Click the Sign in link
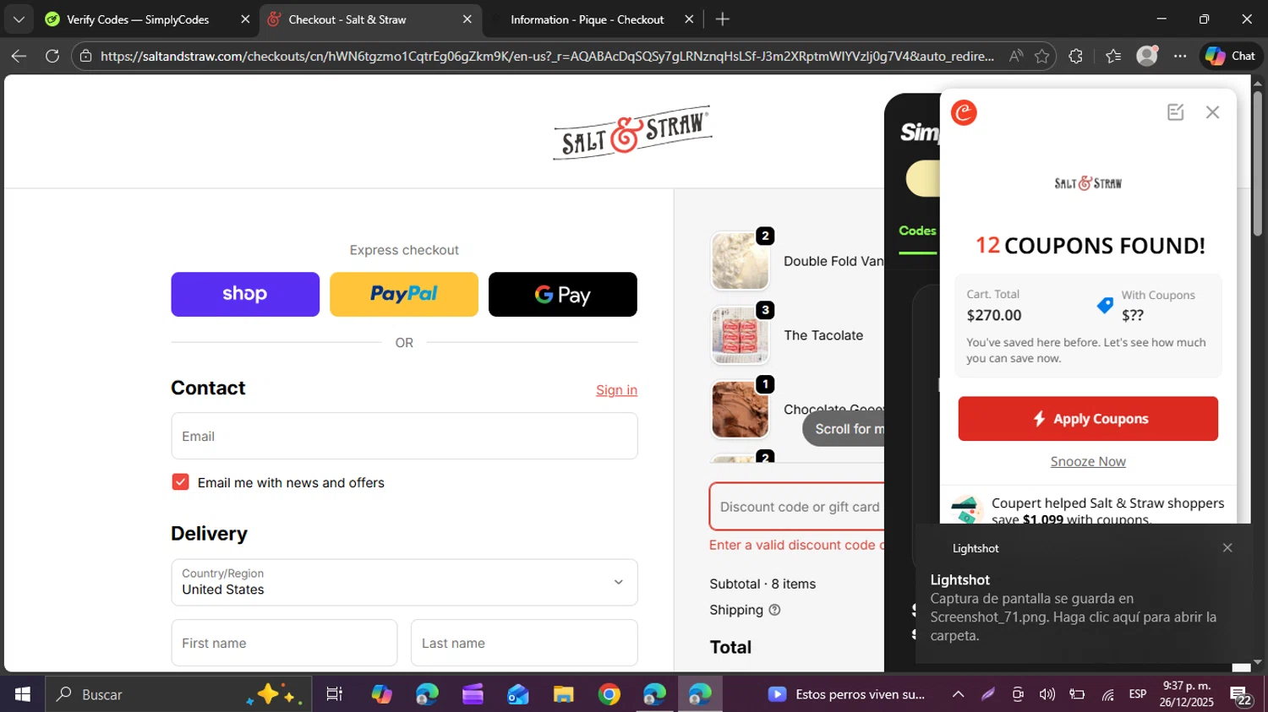 point(616,390)
